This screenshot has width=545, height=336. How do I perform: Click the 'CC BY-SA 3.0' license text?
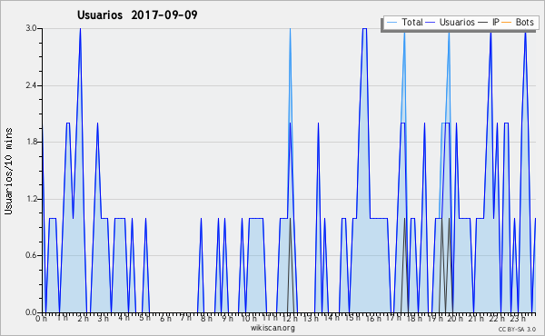517,329
